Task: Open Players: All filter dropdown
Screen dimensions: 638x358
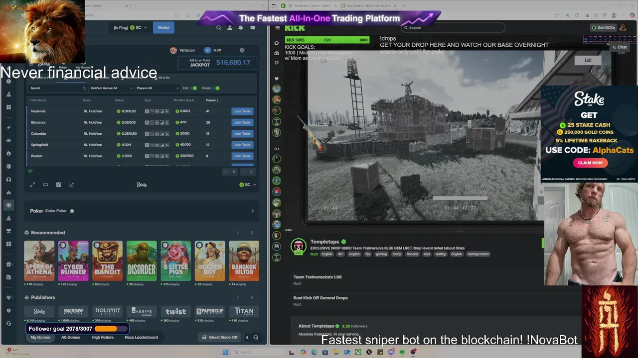Action: pos(158,88)
